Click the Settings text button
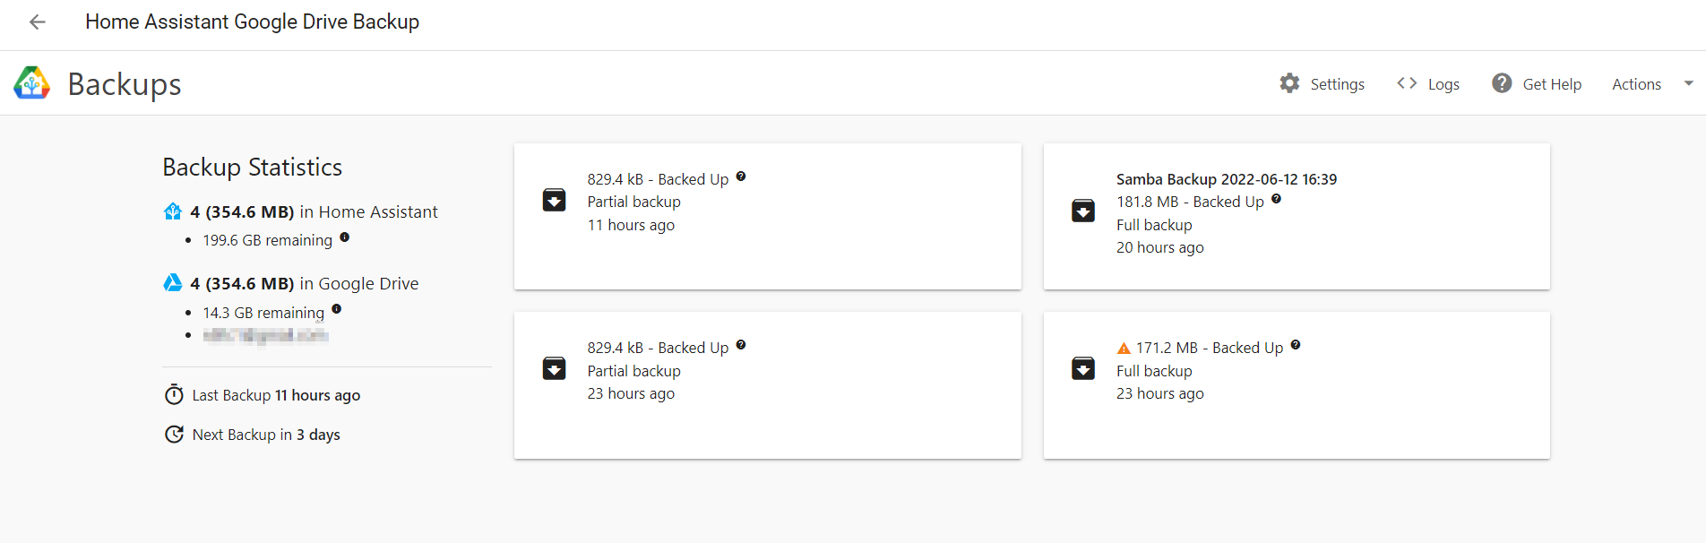This screenshot has height=543, width=1706. click(x=1337, y=84)
